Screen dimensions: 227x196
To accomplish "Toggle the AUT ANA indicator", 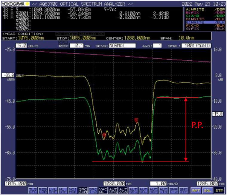I will 123,190.
